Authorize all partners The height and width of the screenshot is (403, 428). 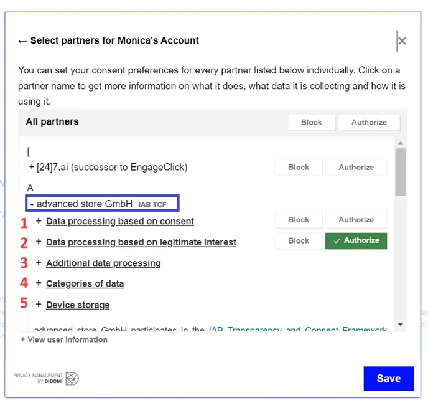point(369,122)
